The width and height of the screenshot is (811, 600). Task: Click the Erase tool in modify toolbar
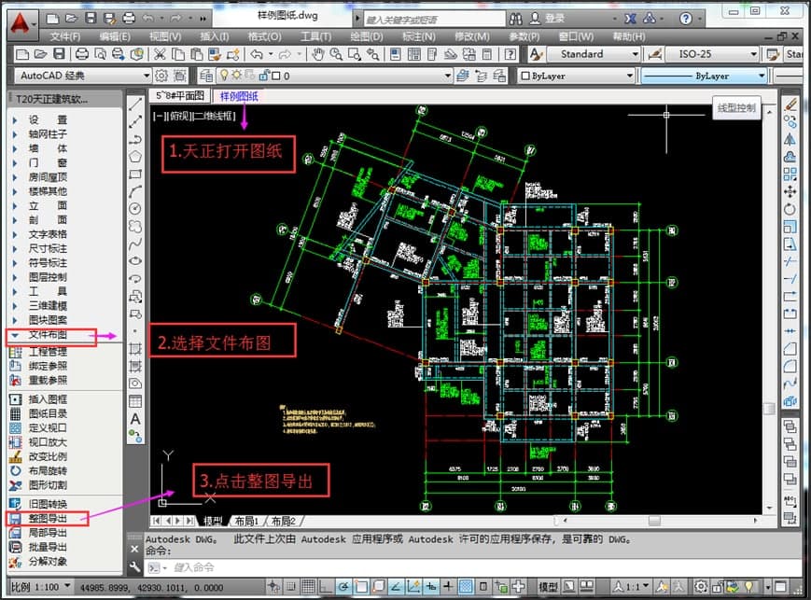790,104
